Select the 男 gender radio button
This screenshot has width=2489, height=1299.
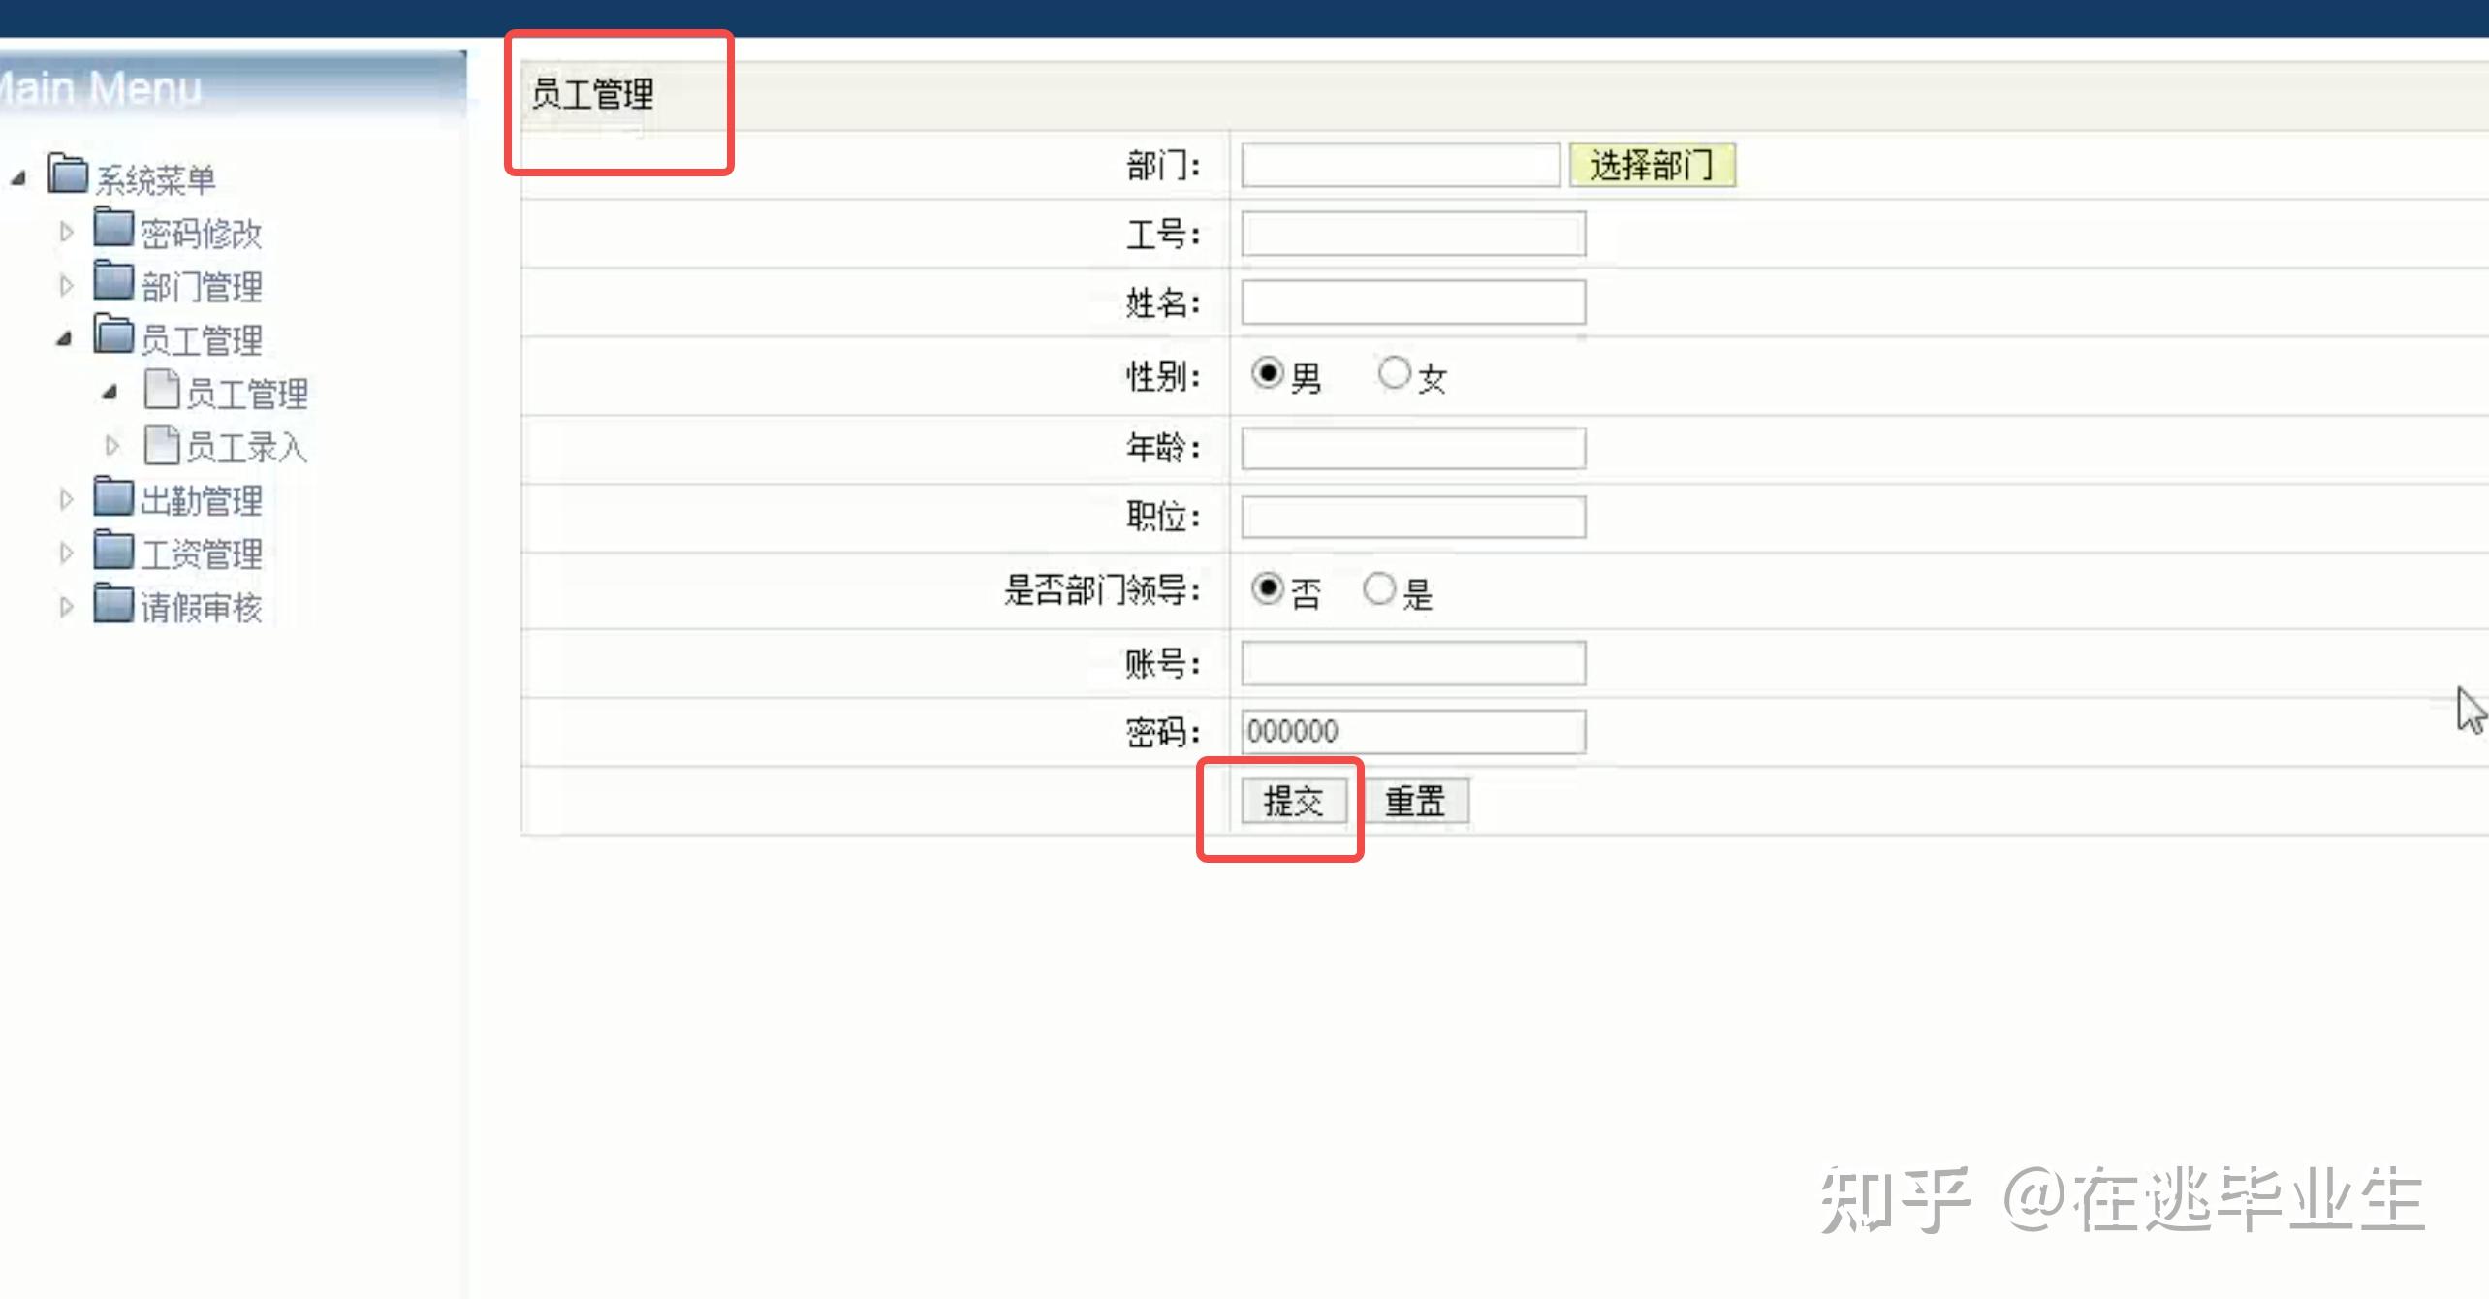pos(1267,371)
